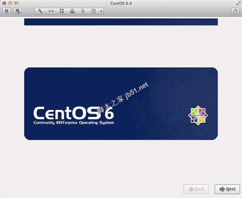The width and height of the screenshot is (242, 198).
Task: Collapse the device toolbar with arrow
Action: pos(101,11)
